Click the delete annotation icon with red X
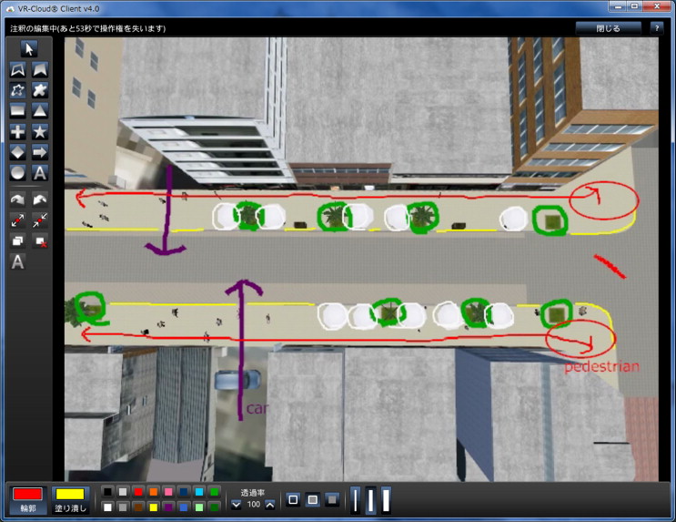 [41, 241]
